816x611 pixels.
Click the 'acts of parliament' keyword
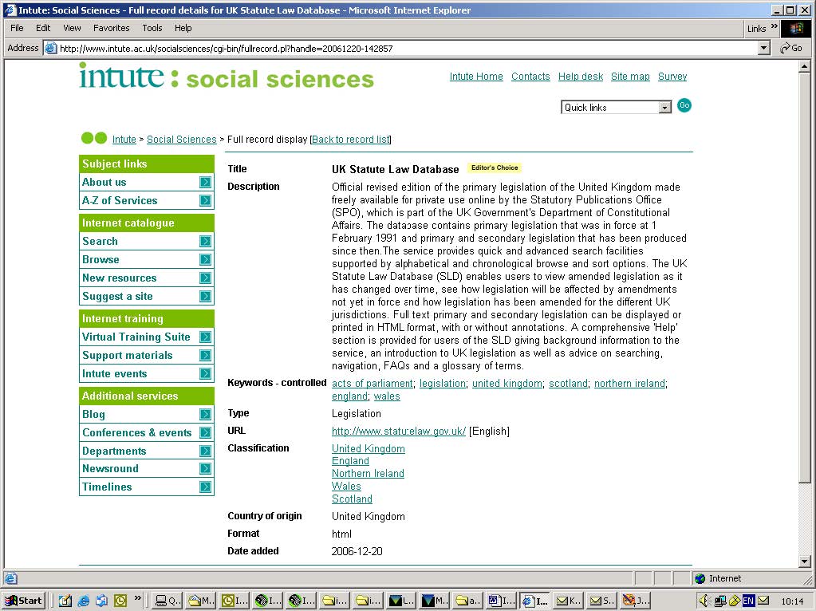[372, 384]
